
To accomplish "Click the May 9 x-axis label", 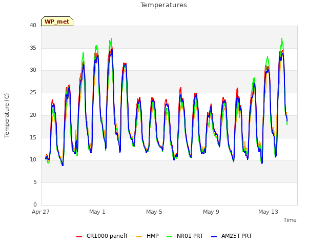I will coord(211,212).
